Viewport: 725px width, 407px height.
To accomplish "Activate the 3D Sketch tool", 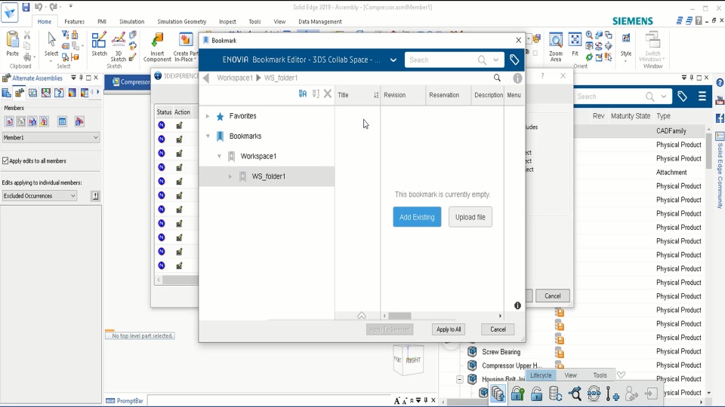I will pos(119,40).
